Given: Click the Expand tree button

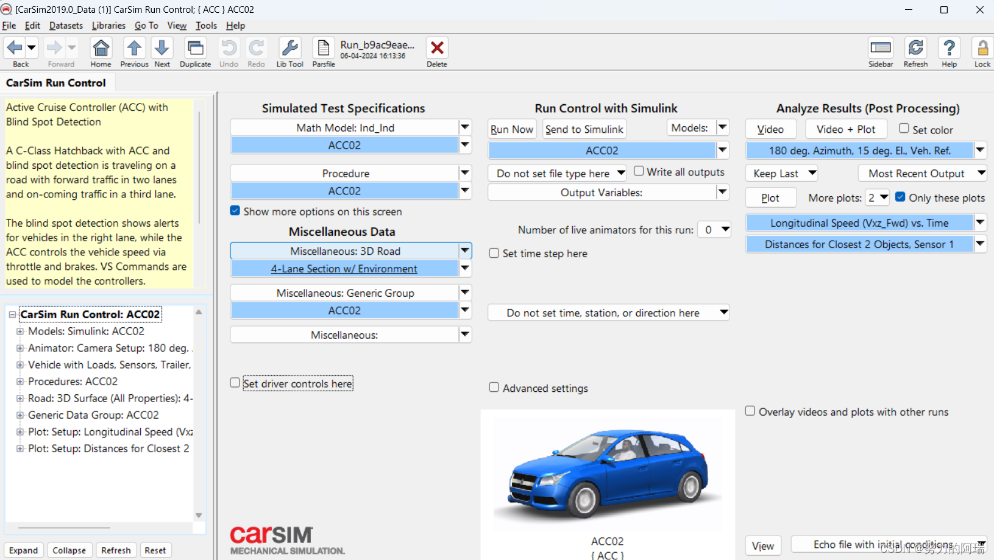Looking at the screenshot, I should pos(24,550).
